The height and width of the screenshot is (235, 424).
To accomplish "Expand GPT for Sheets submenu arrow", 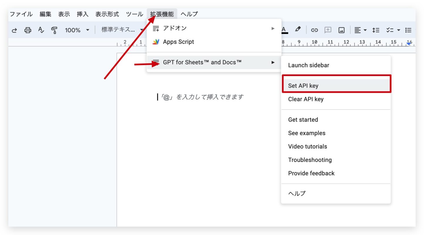I will (273, 62).
